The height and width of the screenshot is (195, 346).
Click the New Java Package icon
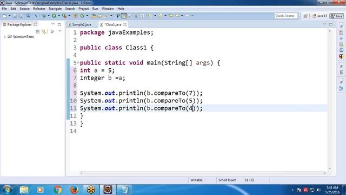pos(76,16)
